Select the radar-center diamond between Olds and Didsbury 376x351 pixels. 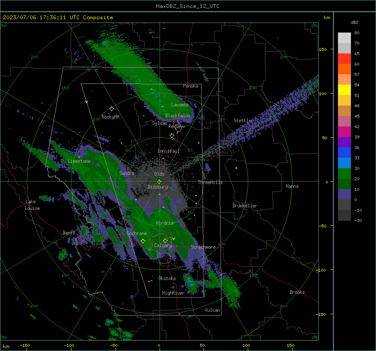(159, 182)
